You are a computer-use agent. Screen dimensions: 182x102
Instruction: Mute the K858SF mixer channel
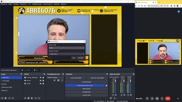(x=131, y=95)
